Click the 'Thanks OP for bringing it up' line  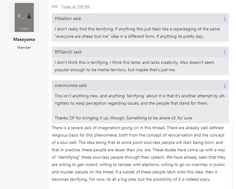tap(123, 118)
